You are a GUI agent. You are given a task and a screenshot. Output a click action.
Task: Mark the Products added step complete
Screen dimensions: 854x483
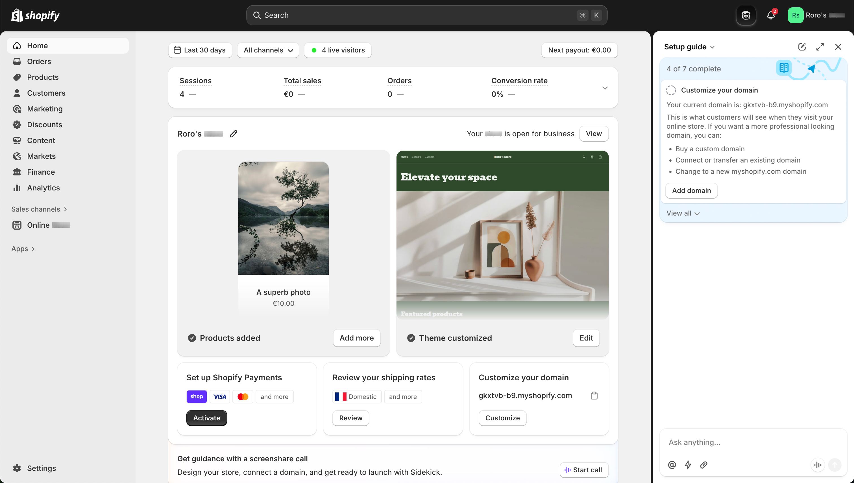192,338
